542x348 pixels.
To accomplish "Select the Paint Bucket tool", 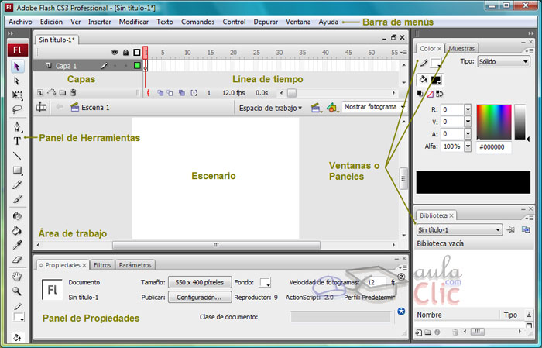I will pos(17,230).
